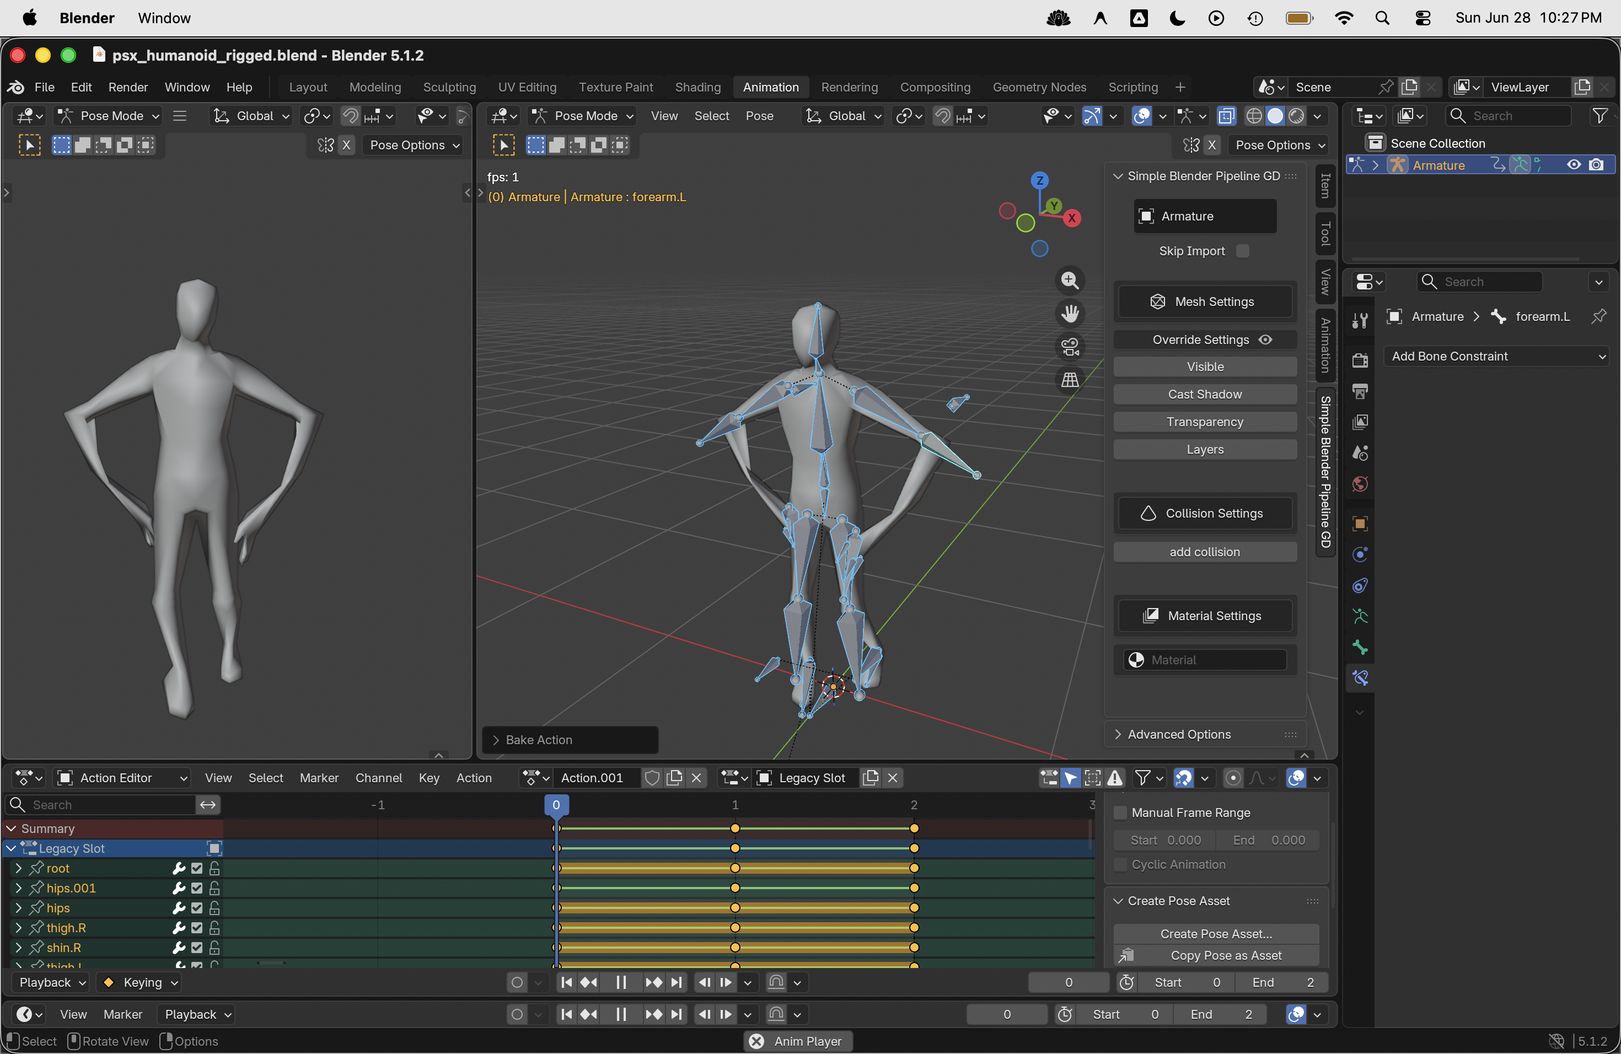The image size is (1621, 1054).
Task: Jump to the first frame in the Action Editor
Action: point(566,982)
